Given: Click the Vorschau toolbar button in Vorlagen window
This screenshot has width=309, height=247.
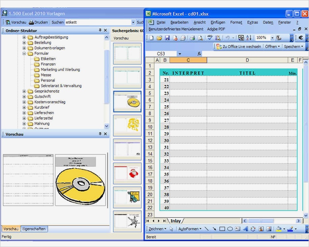Looking at the screenshot, I should (x=16, y=22).
